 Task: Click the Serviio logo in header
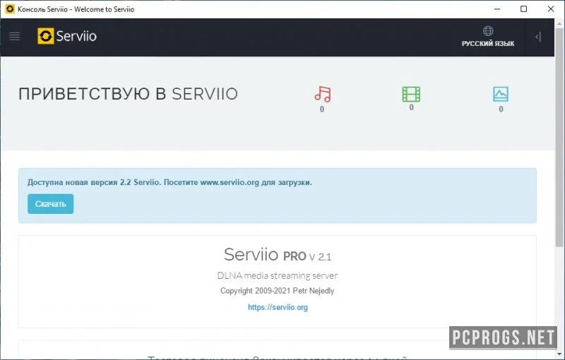(x=67, y=36)
